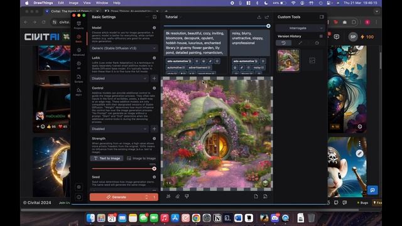Toggle the Custom Tools panel sidebar icon
Screen dimensions: 402x226
coord(322,17)
